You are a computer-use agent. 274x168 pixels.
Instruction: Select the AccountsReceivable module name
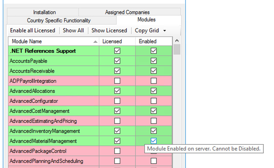(x=32, y=71)
